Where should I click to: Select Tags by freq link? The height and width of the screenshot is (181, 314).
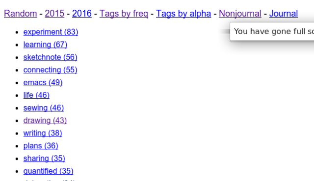124,14
